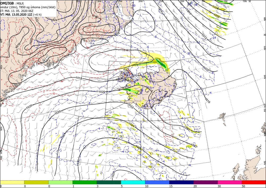266x188 pixels.
Task: Click the 'IT: Mið. 13. 05. 2020 06Z' line
Action: [x=17, y=11]
